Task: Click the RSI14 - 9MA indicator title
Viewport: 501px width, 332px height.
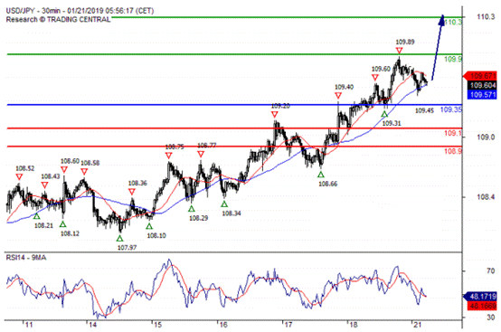Action: tap(26, 258)
